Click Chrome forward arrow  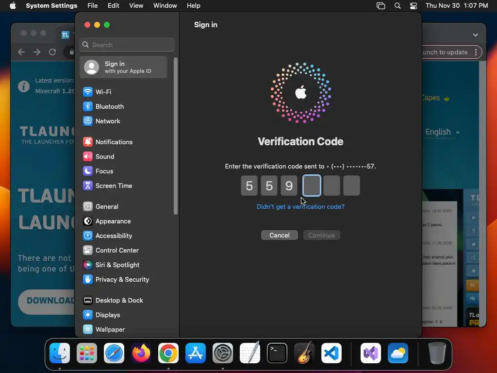coord(37,52)
